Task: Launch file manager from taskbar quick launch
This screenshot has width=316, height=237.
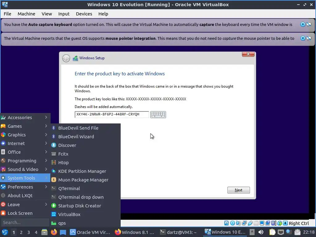Action: (44, 232)
